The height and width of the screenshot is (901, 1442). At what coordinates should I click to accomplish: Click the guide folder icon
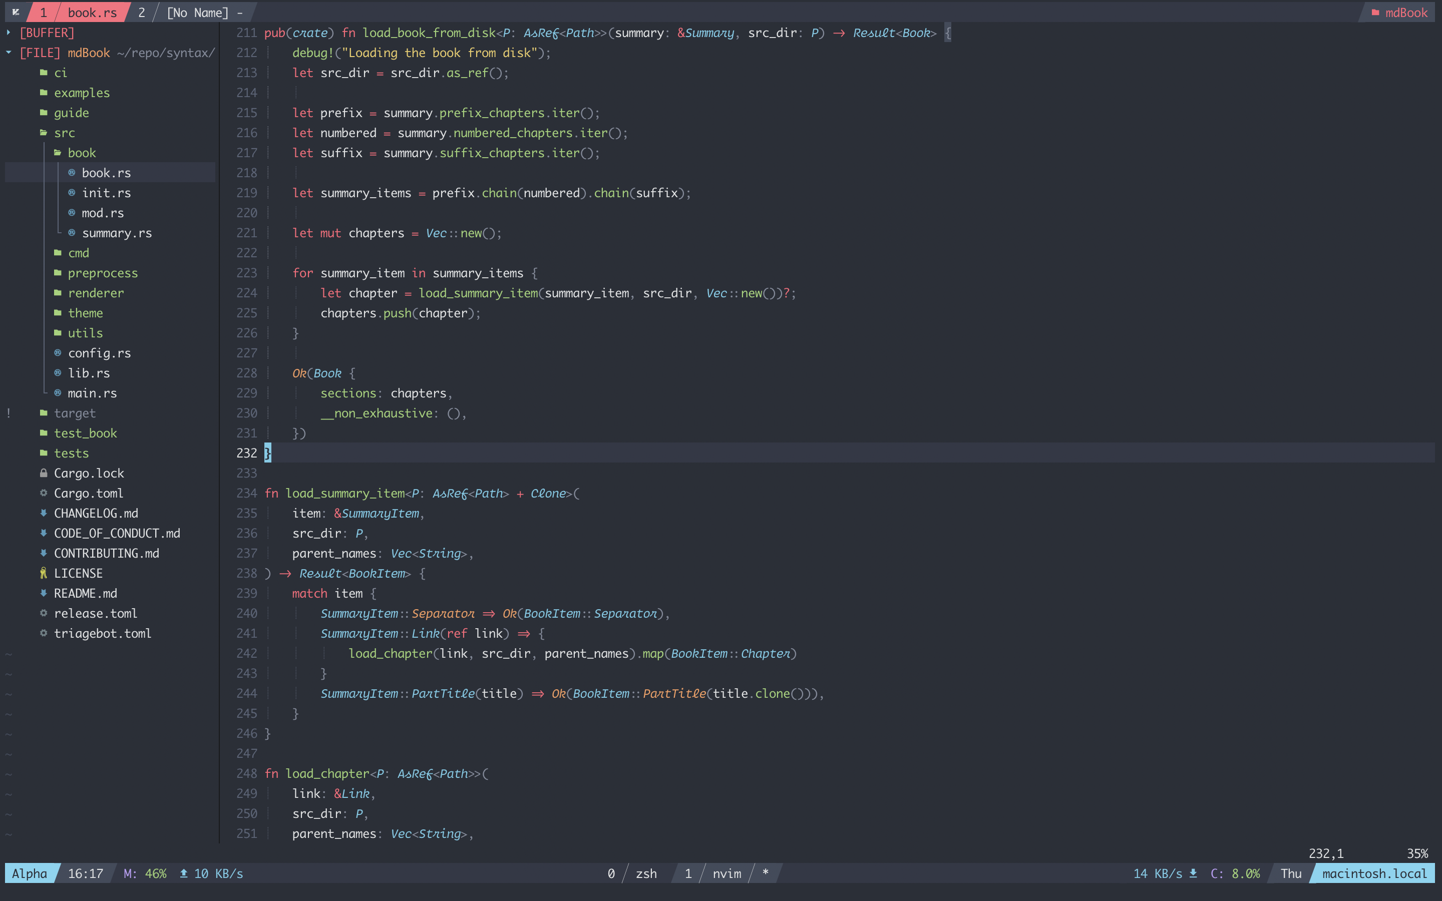[x=44, y=113]
